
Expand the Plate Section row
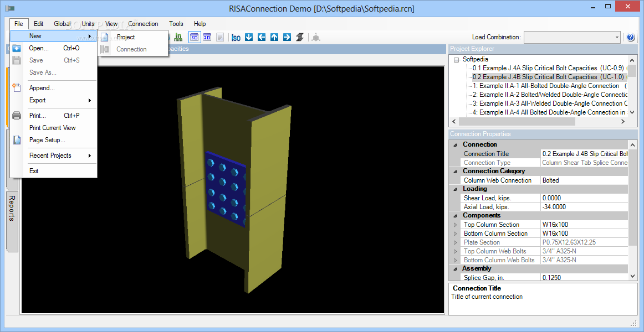pos(454,243)
